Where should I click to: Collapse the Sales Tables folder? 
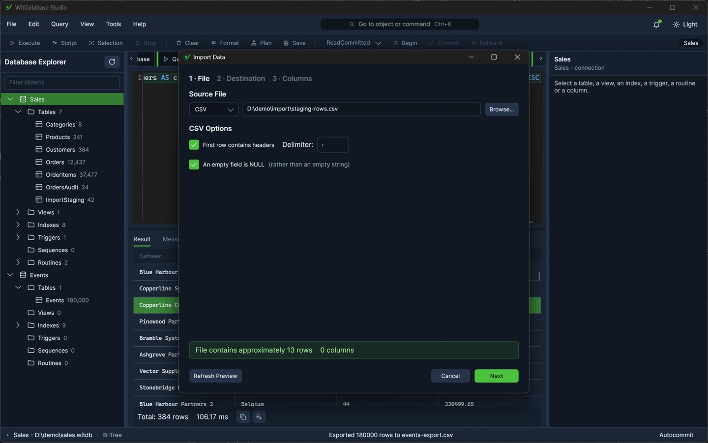pyautogui.click(x=18, y=112)
